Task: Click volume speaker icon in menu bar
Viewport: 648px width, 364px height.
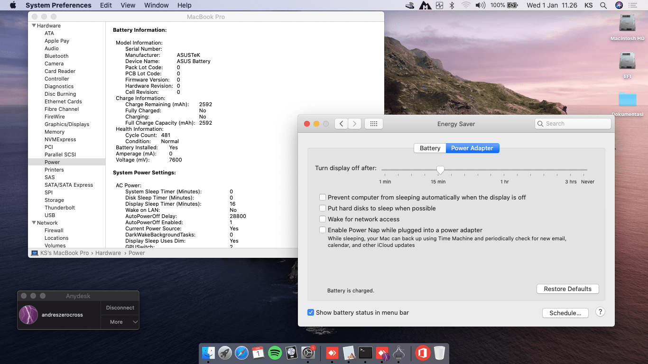Action: pyautogui.click(x=480, y=5)
